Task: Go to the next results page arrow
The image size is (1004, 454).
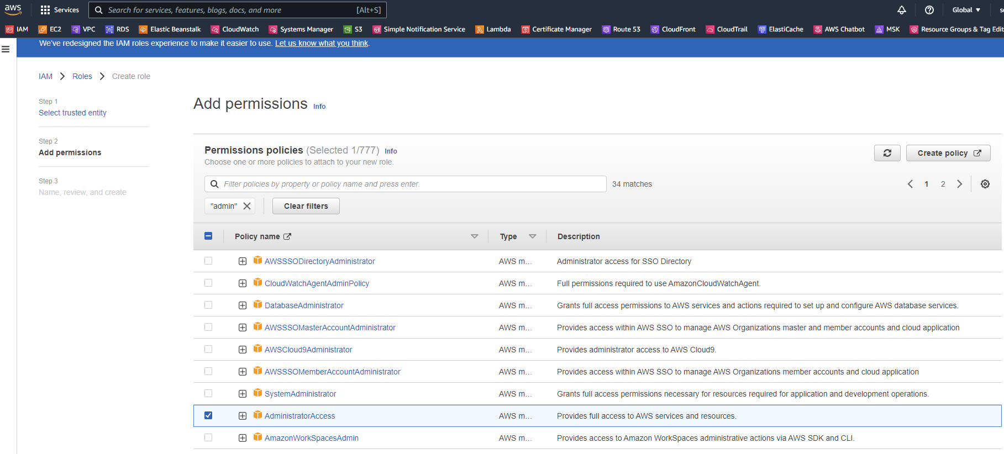Action: pos(960,184)
